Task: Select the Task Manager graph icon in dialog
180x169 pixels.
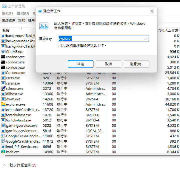Action: point(44,26)
